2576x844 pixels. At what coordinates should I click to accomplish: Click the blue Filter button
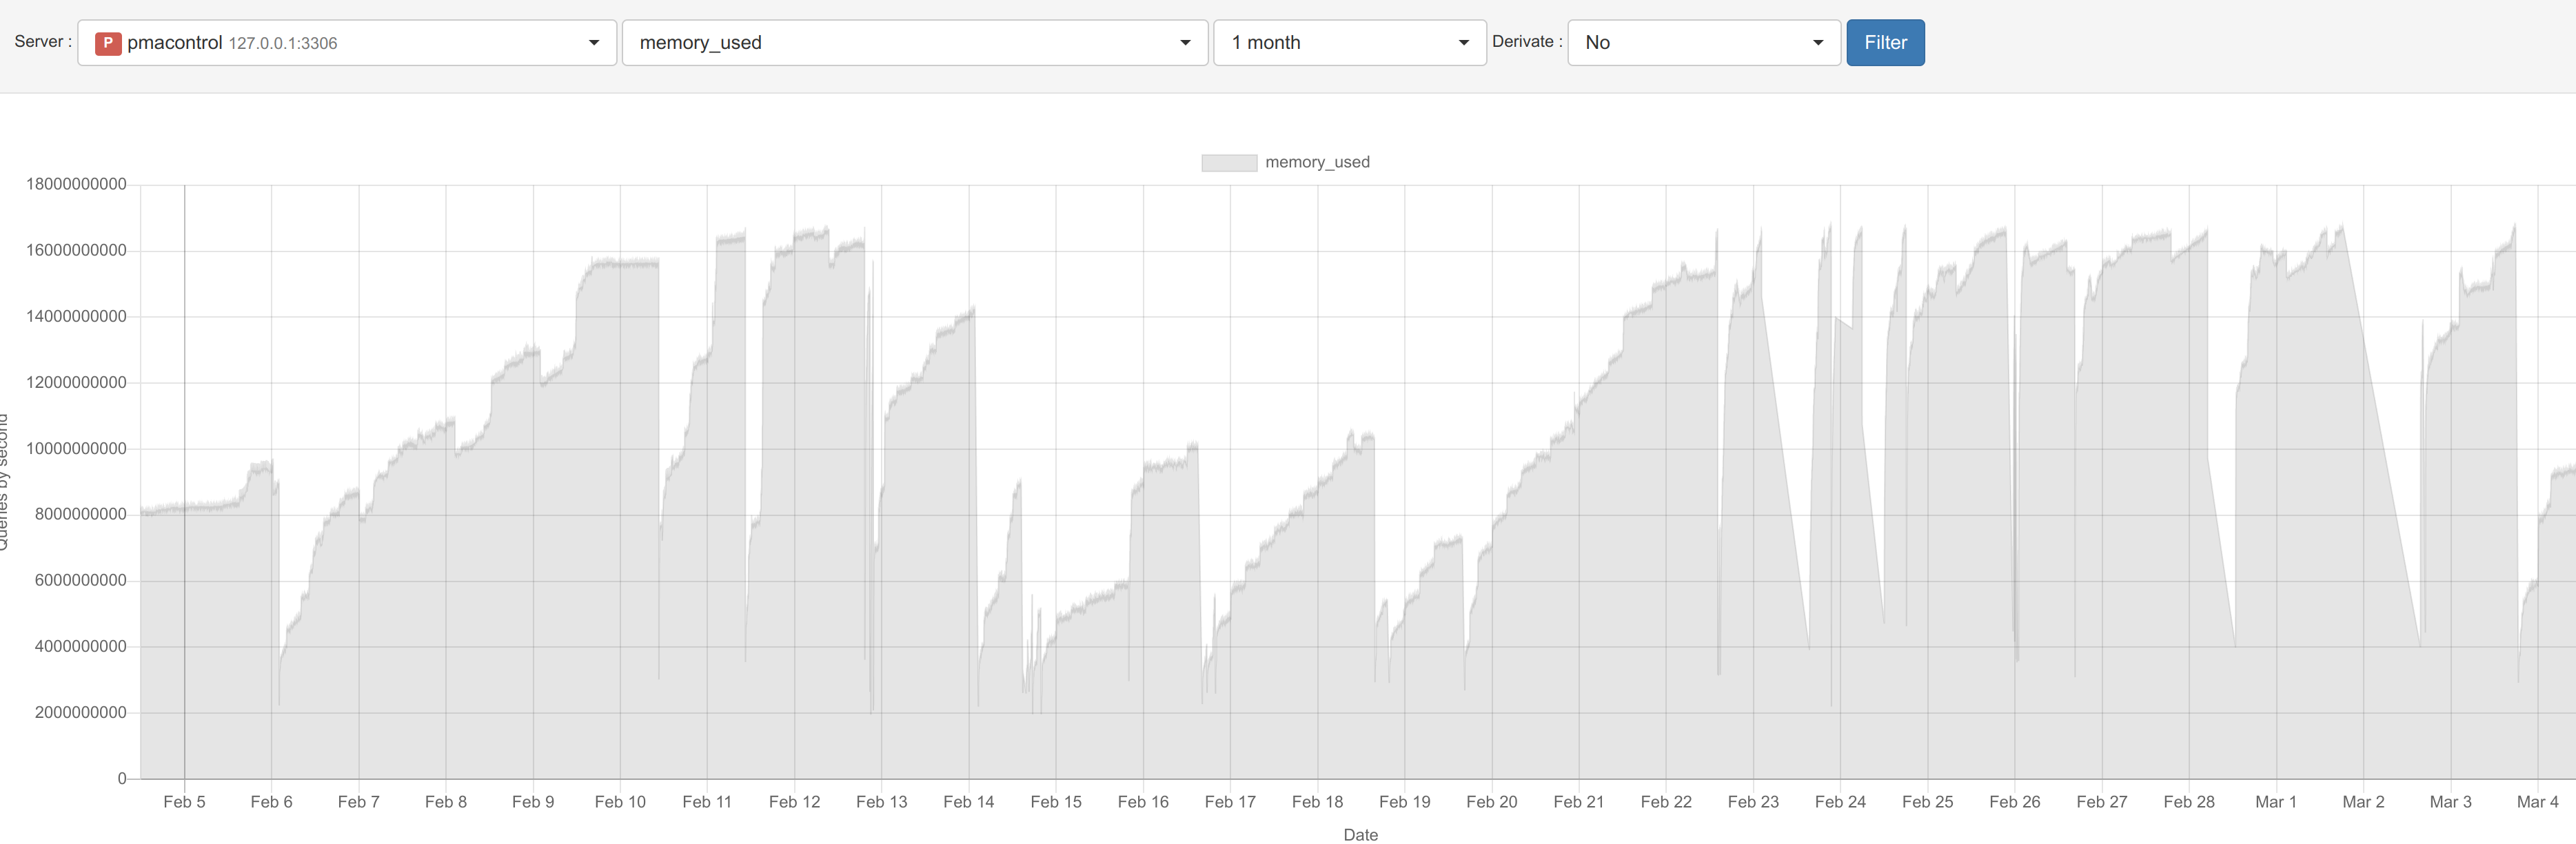point(1884,43)
